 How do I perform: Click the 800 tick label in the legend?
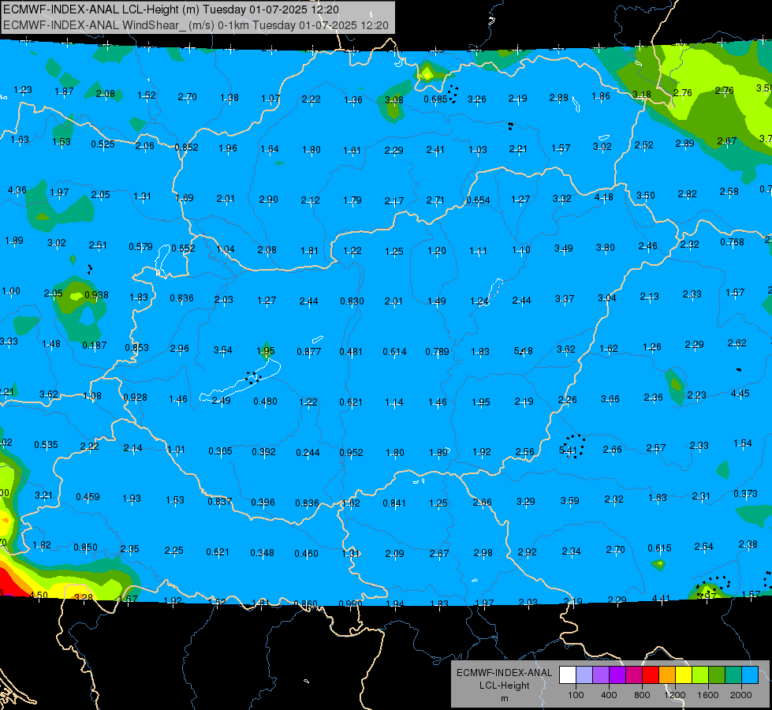(642, 695)
